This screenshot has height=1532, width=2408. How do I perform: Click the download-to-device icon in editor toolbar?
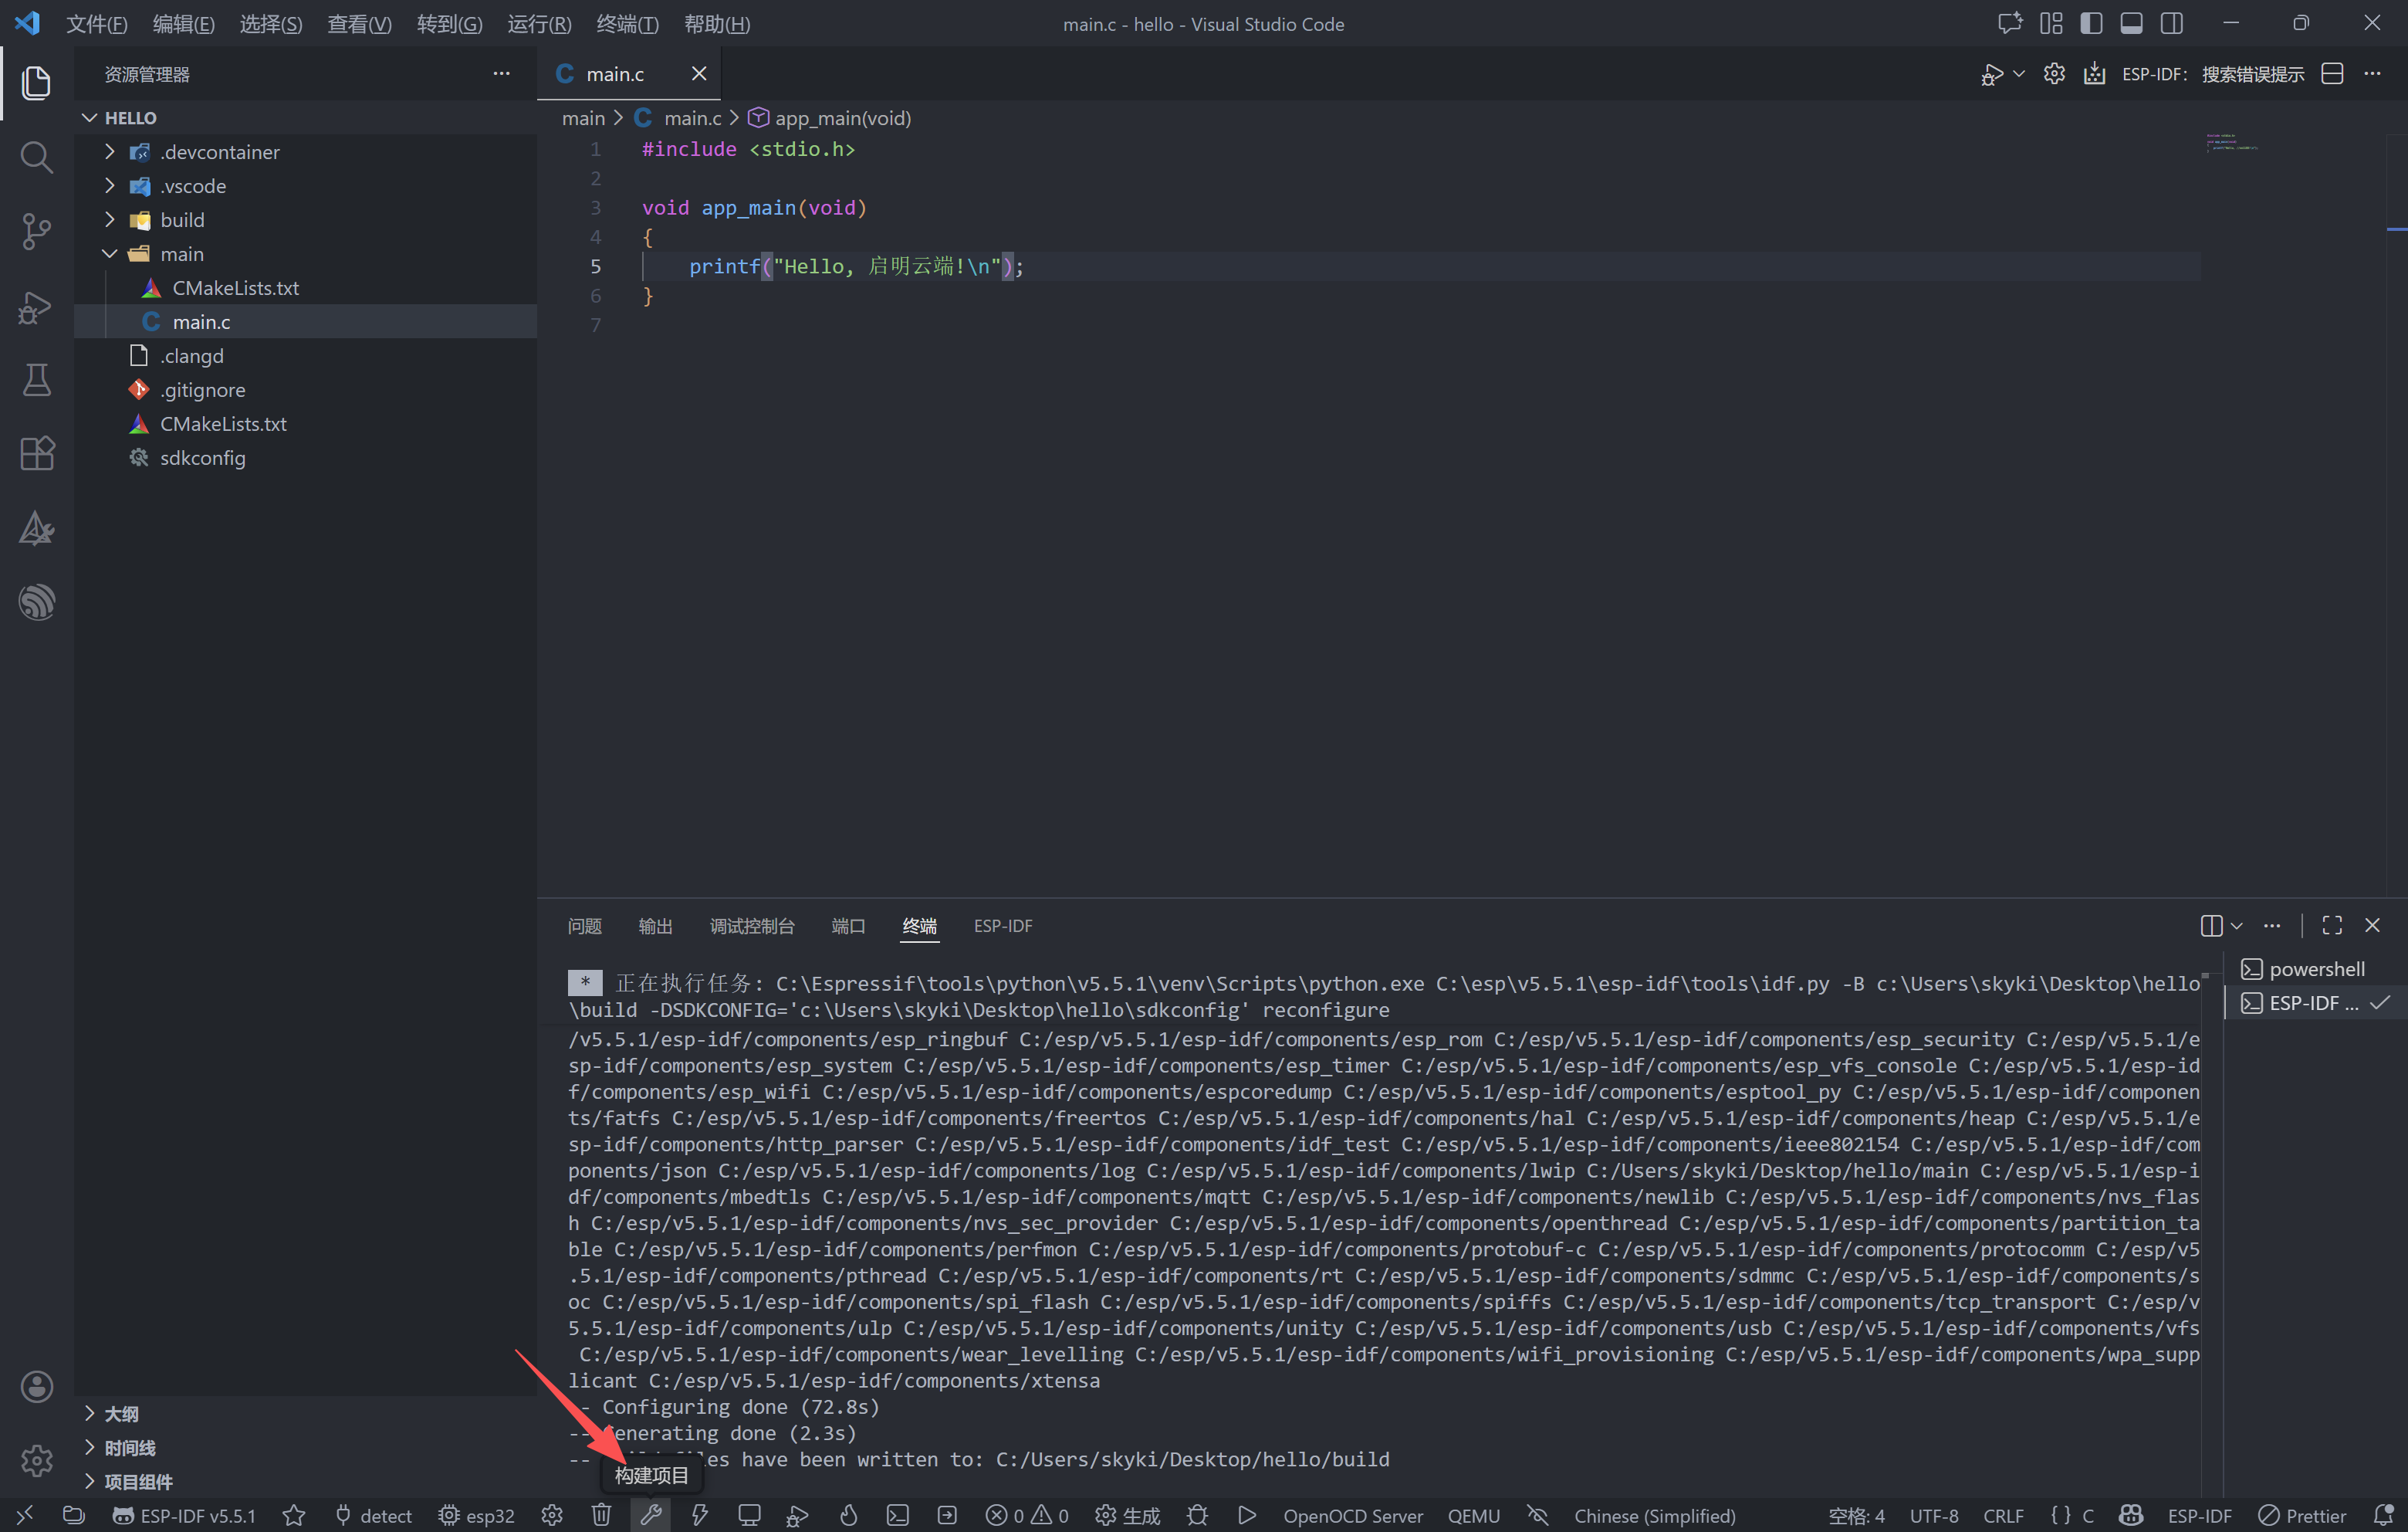[x=2094, y=74]
